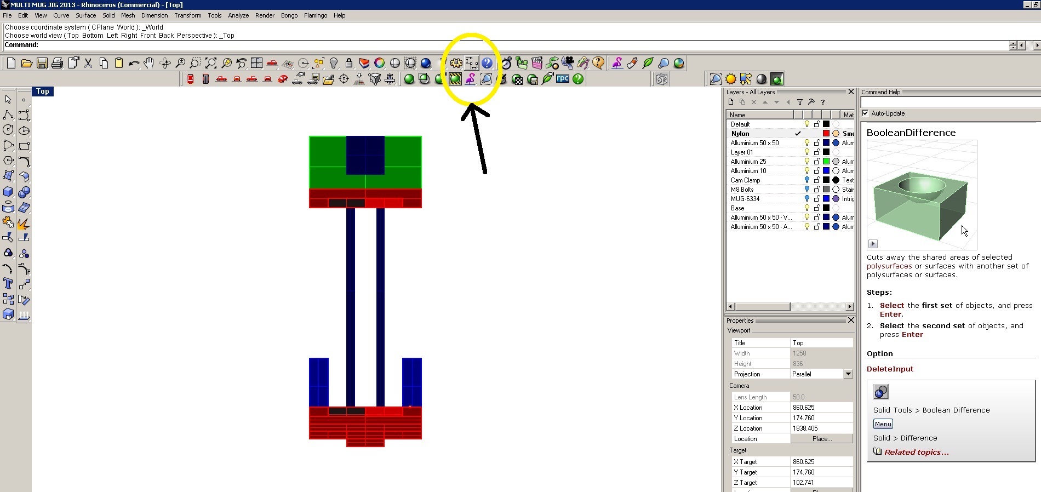The image size is (1041, 492).
Task: Select the Nylon layer row
Action: click(790, 134)
